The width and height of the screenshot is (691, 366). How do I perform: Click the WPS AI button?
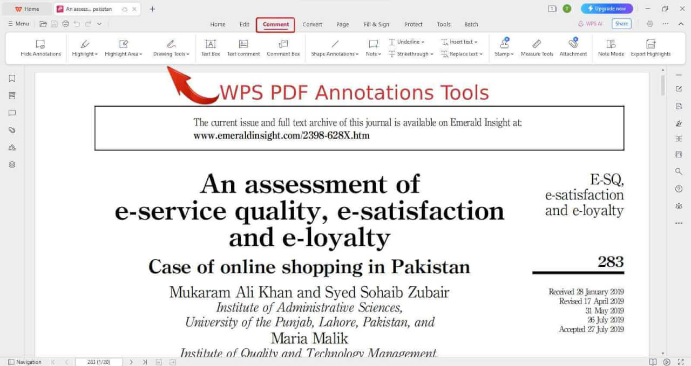coord(590,24)
